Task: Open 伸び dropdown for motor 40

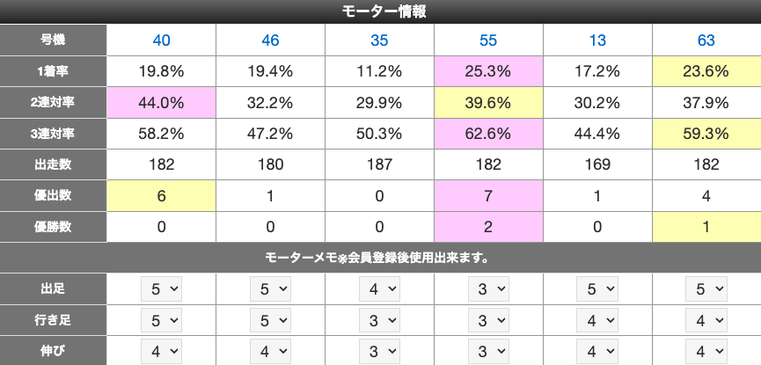Action: point(161,350)
